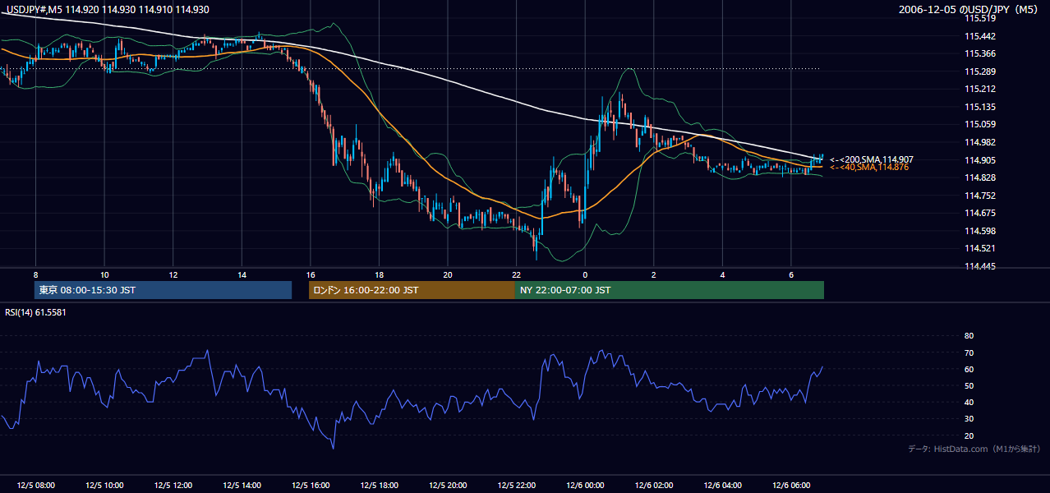
Task: Click the 200,SMA,114.907 label
Action: [x=872, y=159]
